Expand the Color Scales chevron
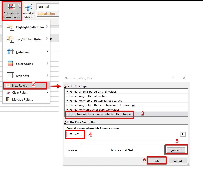 pos(47,63)
